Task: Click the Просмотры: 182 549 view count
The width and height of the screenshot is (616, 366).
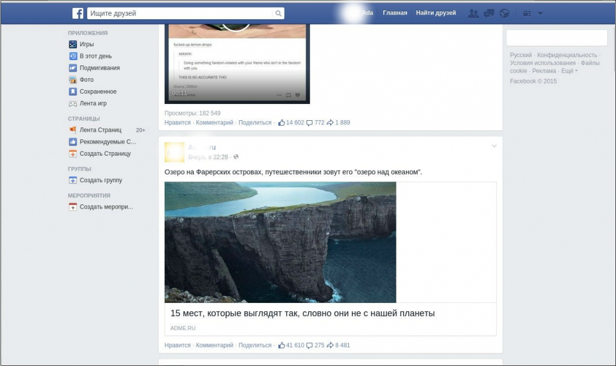Action: (192, 113)
